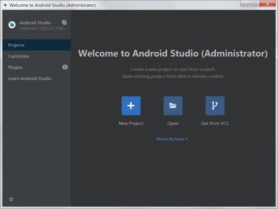
Task: Maximize the Android Studio welcome window
Action: click(254, 4)
